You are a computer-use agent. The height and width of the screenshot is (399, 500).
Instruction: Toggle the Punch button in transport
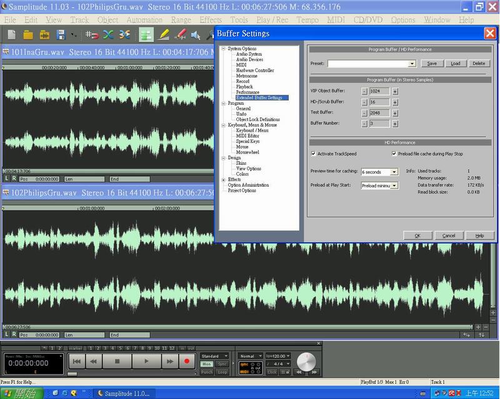[207, 372]
